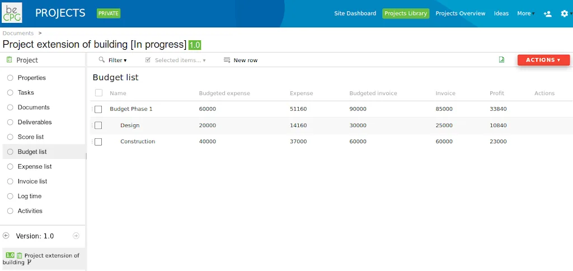Click the Profit column header

pos(497,94)
